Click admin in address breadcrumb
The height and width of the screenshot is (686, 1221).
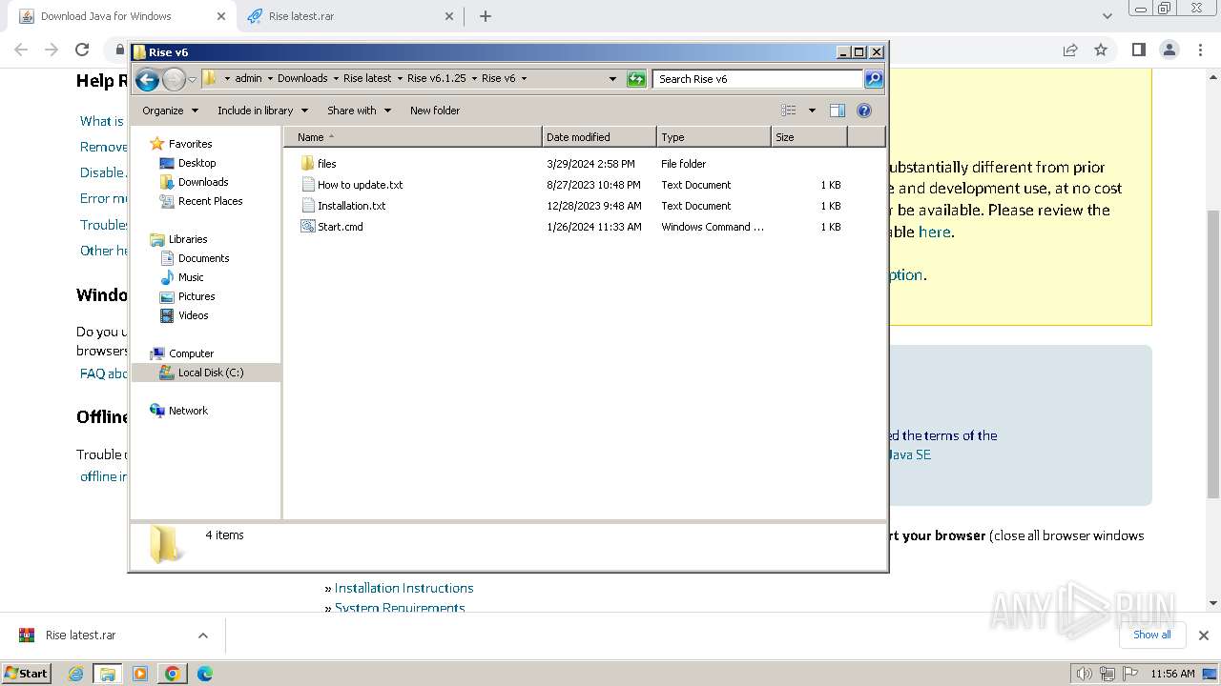[x=248, y=79]
